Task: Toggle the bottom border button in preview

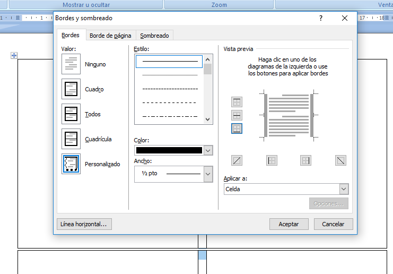Action: [x=237, y=129]
